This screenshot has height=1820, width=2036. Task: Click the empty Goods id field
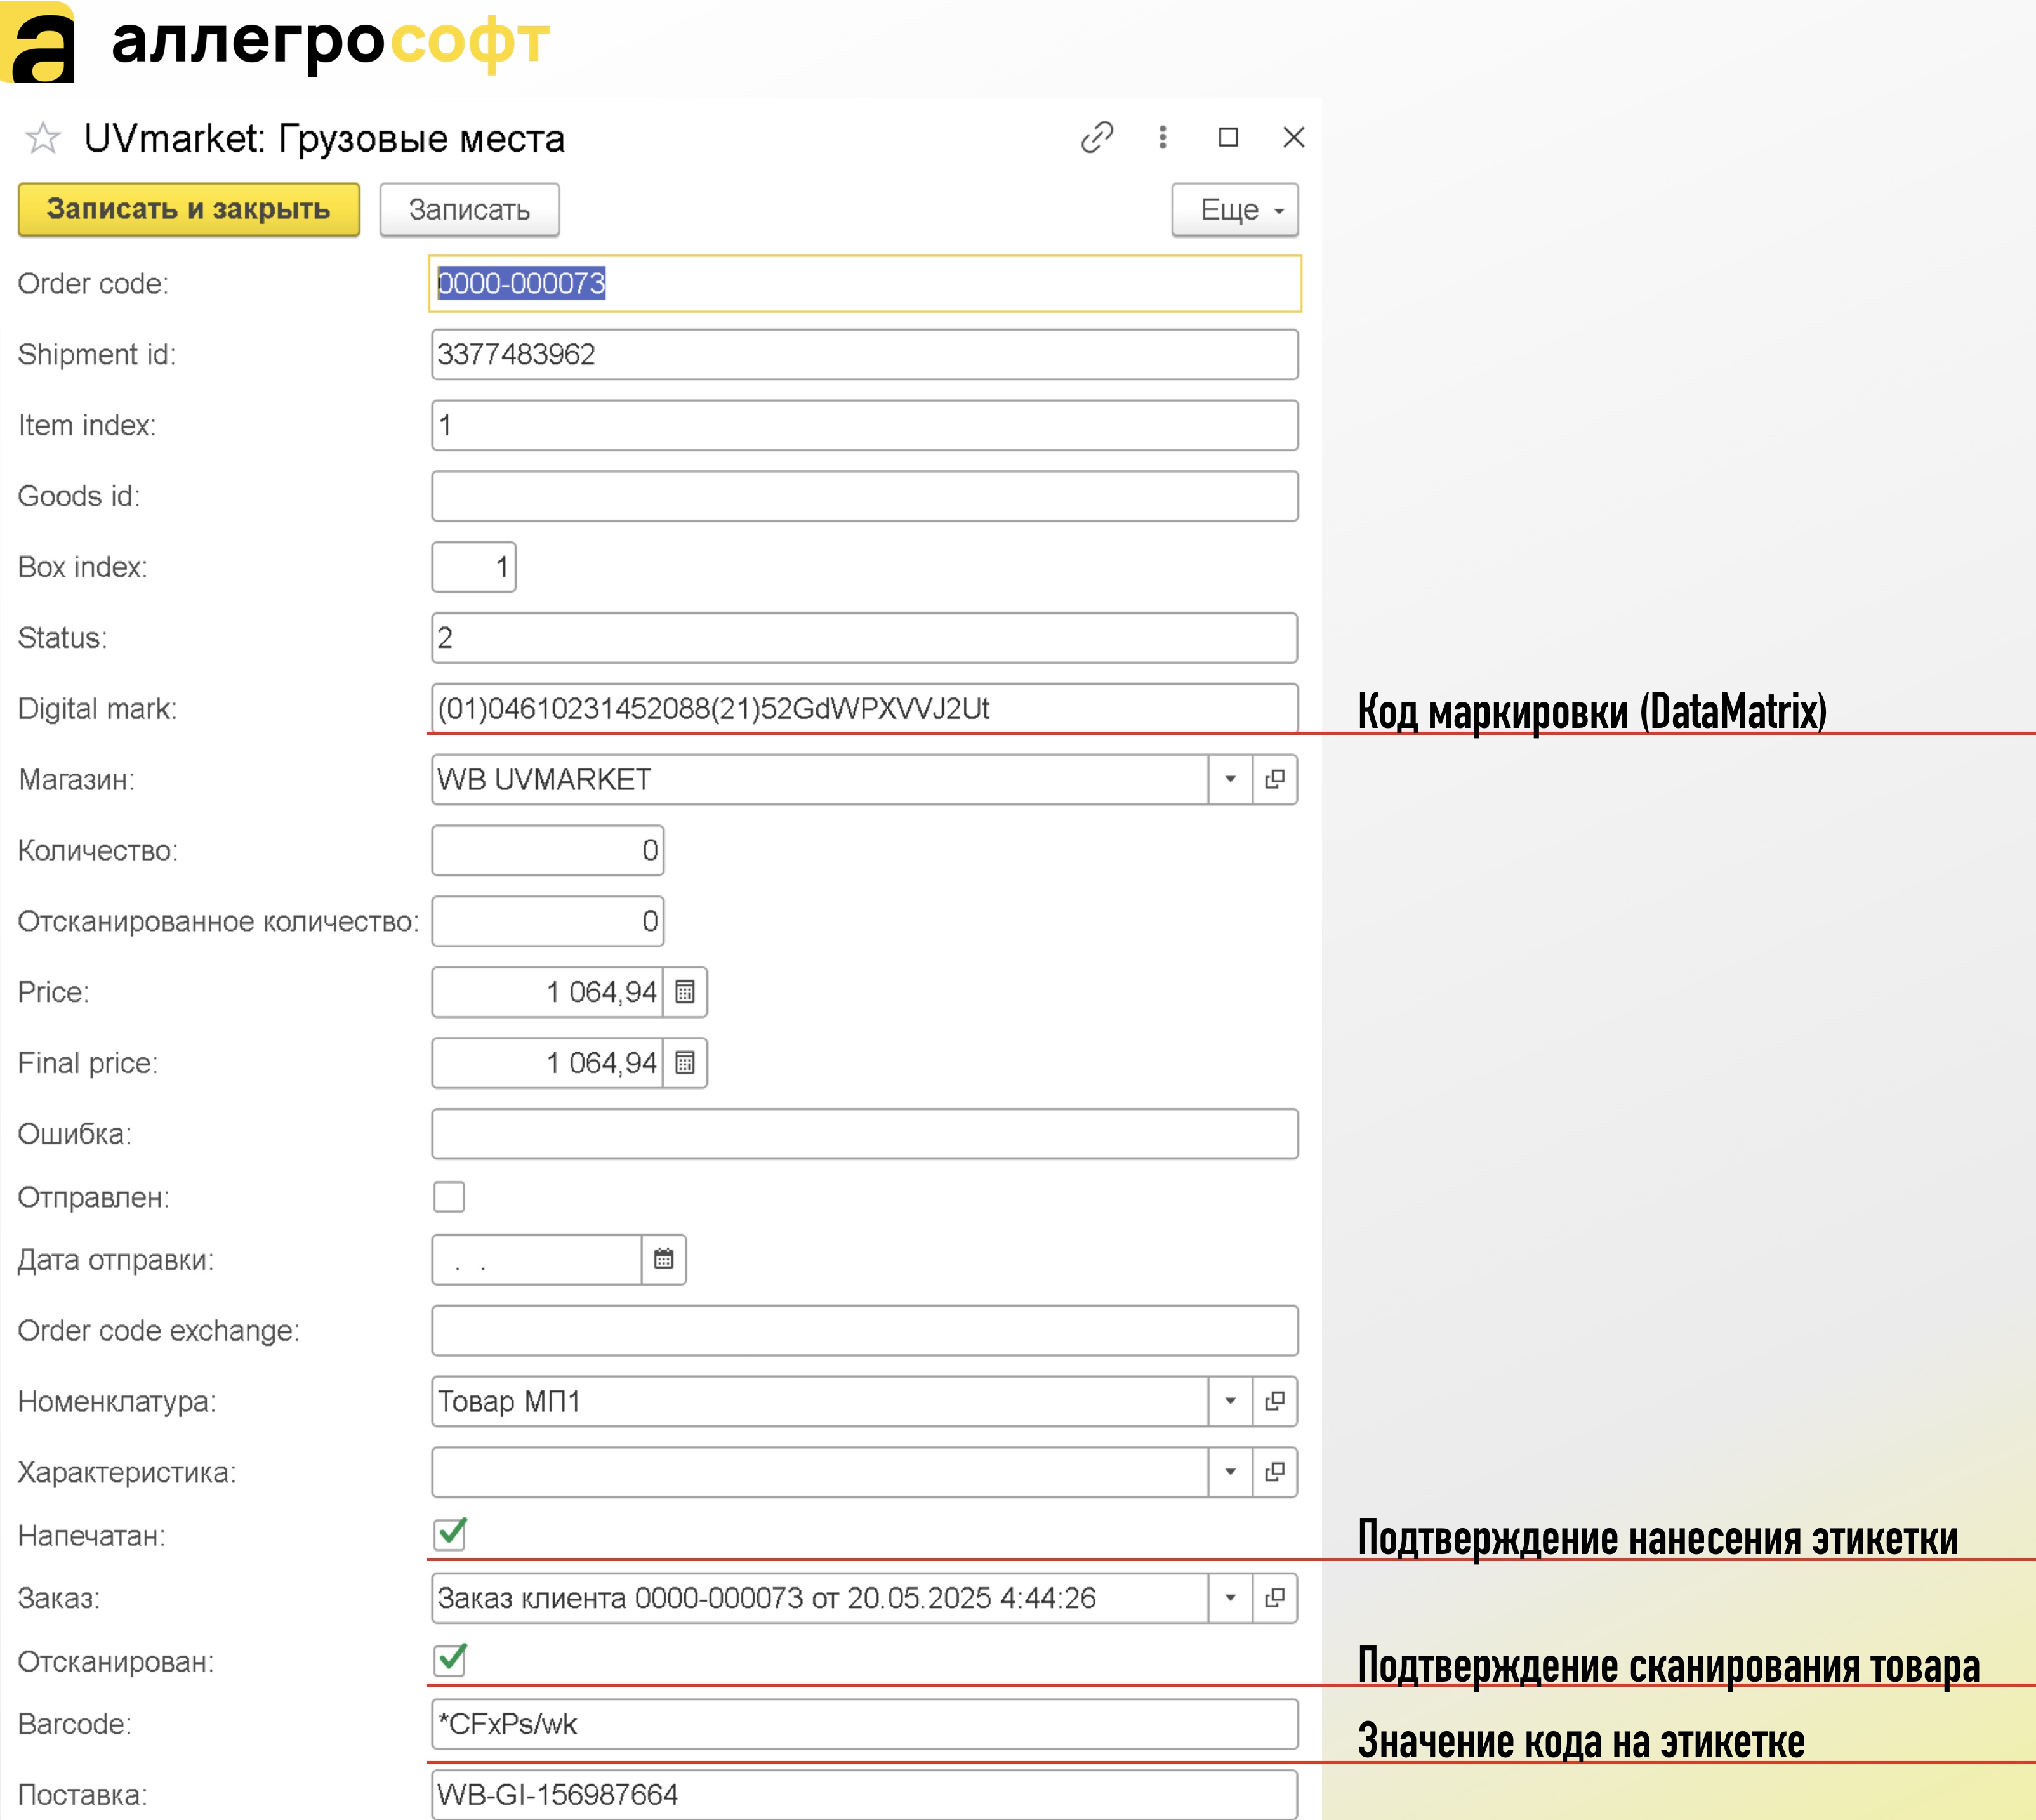(x=865, y=497)
